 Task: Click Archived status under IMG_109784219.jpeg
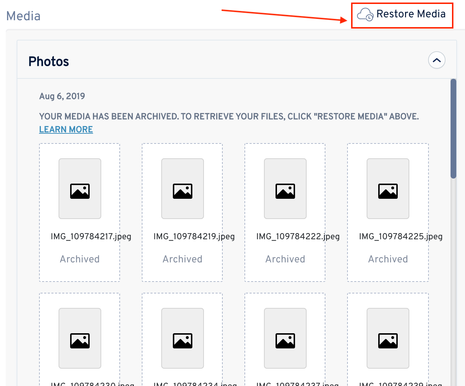(x=182, y=259)
